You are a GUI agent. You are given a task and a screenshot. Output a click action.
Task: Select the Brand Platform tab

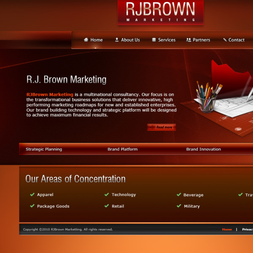(x=123, y=149)
